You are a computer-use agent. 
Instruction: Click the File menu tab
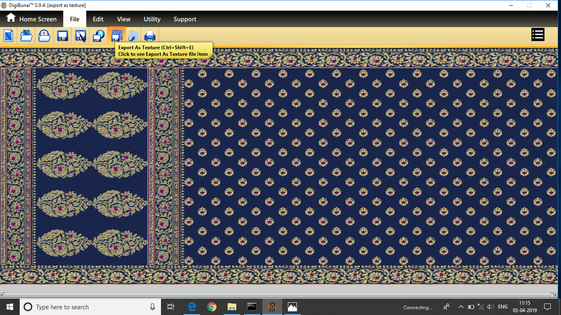pyautogui.click(x=74, y=19)
